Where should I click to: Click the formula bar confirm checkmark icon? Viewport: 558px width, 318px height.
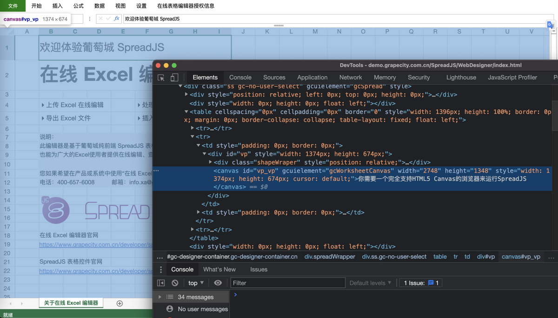(x=108, y=19)
